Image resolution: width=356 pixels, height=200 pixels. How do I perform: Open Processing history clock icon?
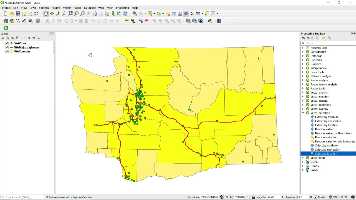(x=313, y=38)
